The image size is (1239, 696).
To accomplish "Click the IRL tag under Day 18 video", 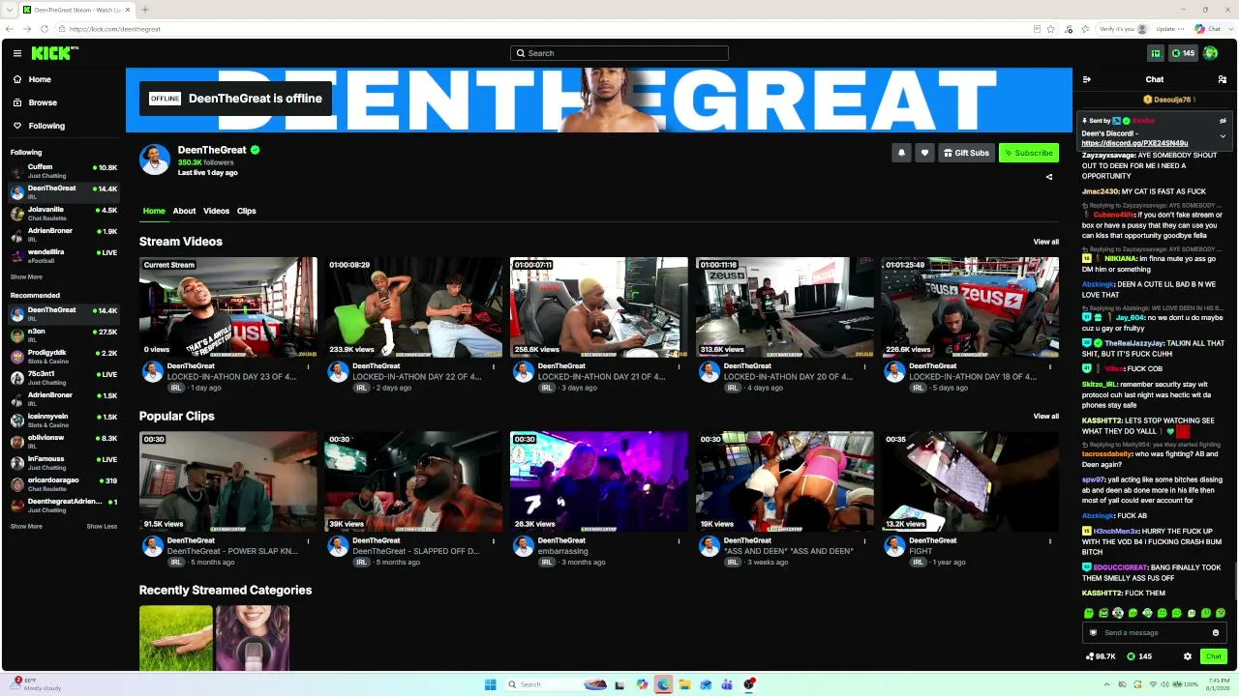I will tap(918, 388).
